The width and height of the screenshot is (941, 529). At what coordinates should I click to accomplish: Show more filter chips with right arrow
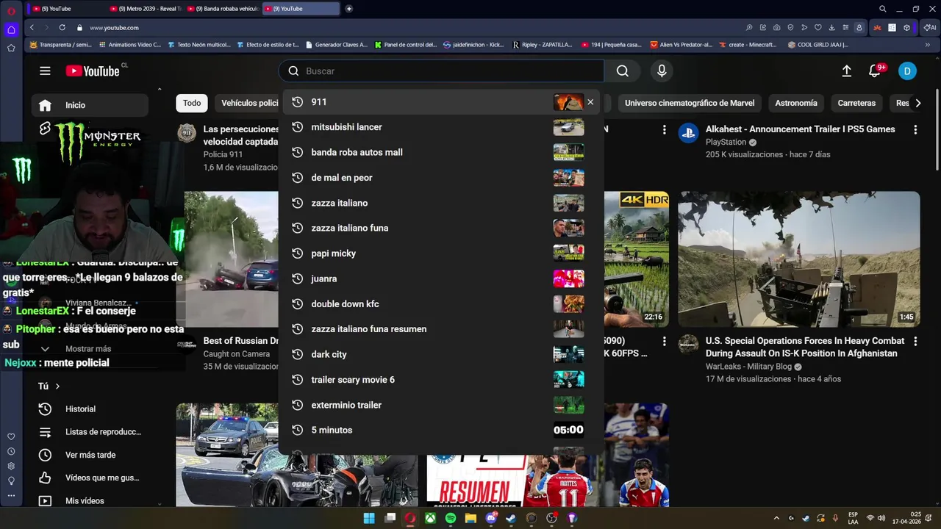917,104
